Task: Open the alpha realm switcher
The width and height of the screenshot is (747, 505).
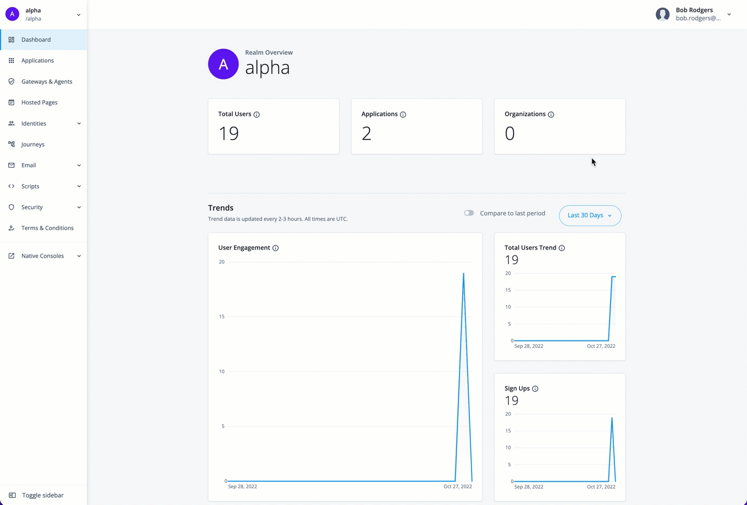Action: [x=78, y=14]
